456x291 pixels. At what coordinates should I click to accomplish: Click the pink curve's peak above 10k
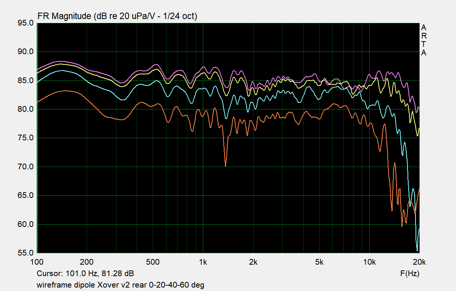[378, 71]
